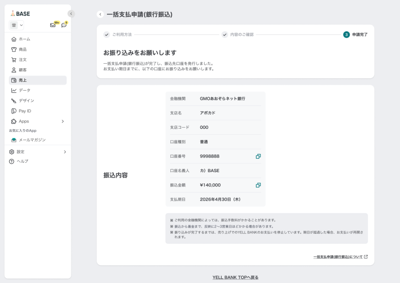
Task: Open the chat messages bubble icon
Action: (x=64, y=25)
